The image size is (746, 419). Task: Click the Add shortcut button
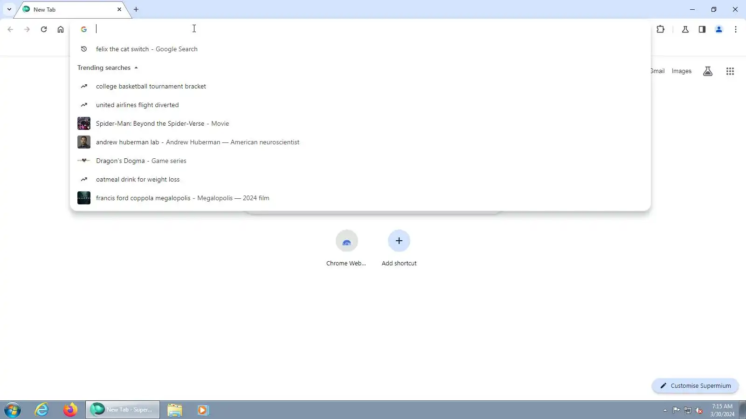coord(399,248)
